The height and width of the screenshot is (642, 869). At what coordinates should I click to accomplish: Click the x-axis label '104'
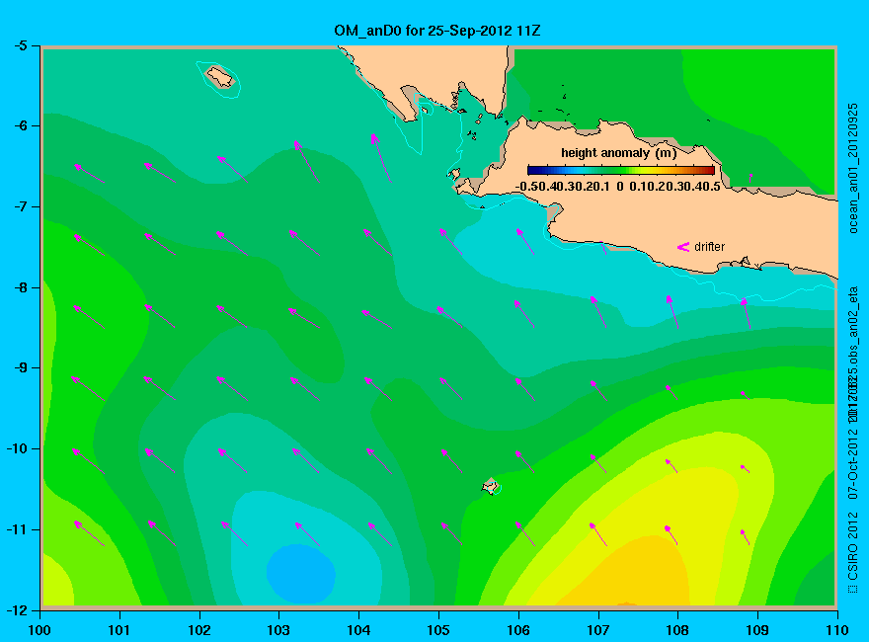point(358,630)
